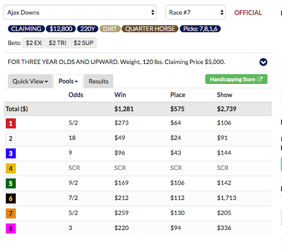Open the Race #7 selector dropdown
The image size is (282, 249).
pos(195,13)
